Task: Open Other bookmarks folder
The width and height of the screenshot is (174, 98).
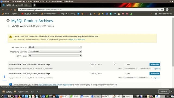Action: coord(163,14)
